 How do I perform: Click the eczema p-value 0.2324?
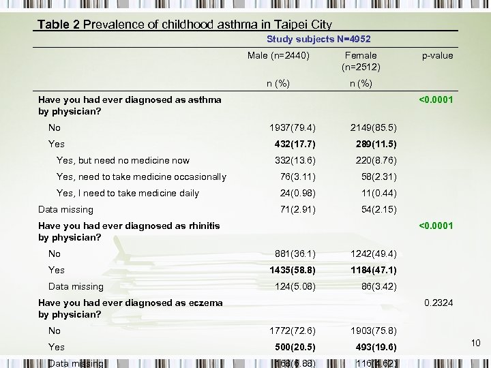click(x=438, y=303)
